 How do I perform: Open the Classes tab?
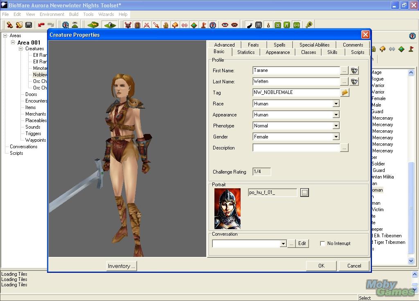(309, 52)
